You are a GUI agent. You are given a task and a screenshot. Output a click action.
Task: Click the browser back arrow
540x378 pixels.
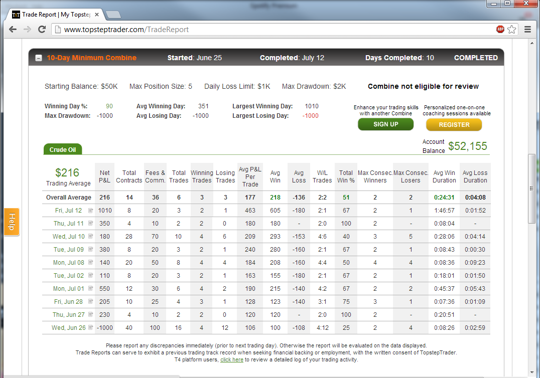[x=13, y=30]
